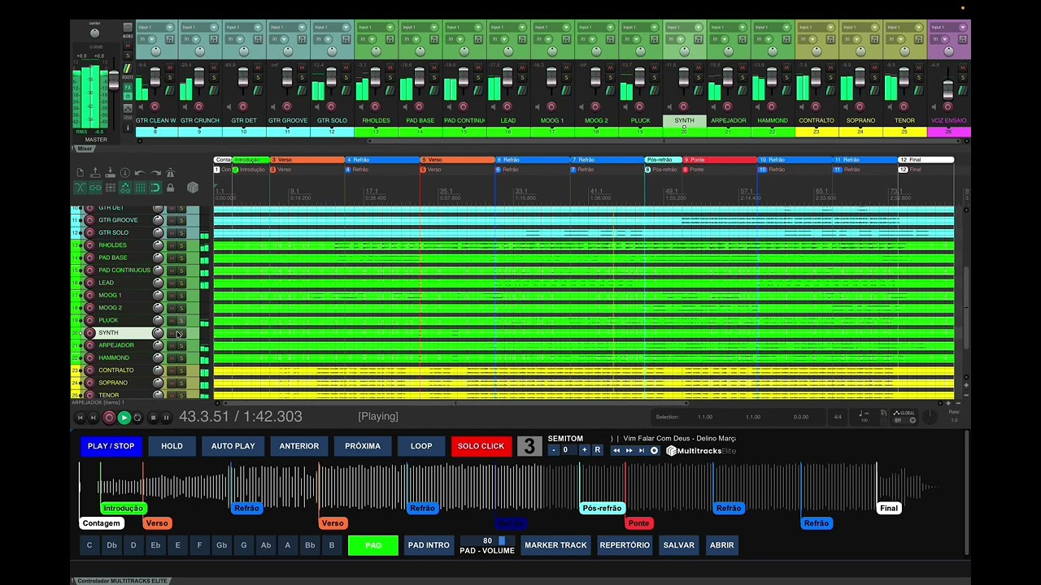The height and width of the screenshot is (585, 1041).
Task: Click the transport Record button
Action: click(x=109, y=418)
